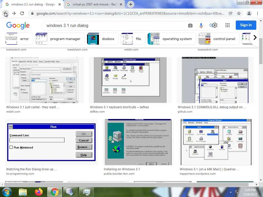263x197 pixels.
Task: Click the horizontal scrollbar right arrow
Action: pos(257,184)
